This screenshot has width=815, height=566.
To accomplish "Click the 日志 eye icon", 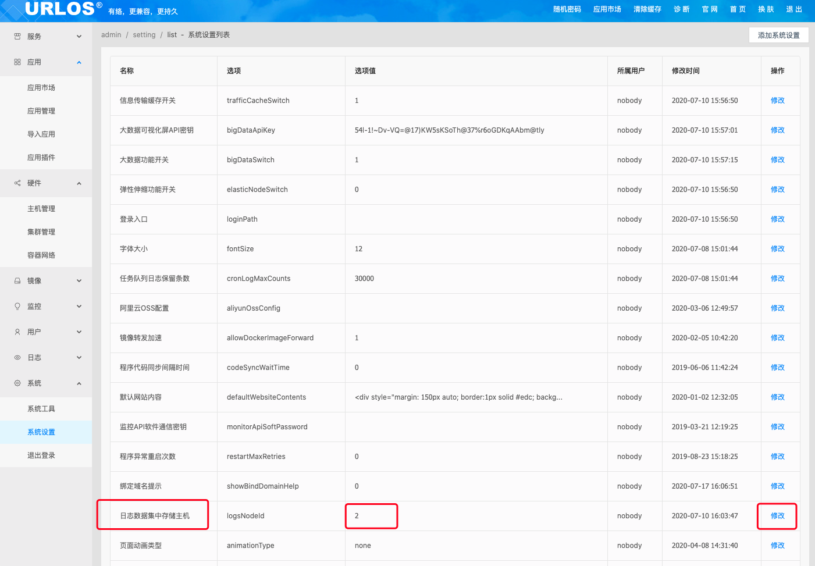I will pyautogui.click(x=17, y=358).
